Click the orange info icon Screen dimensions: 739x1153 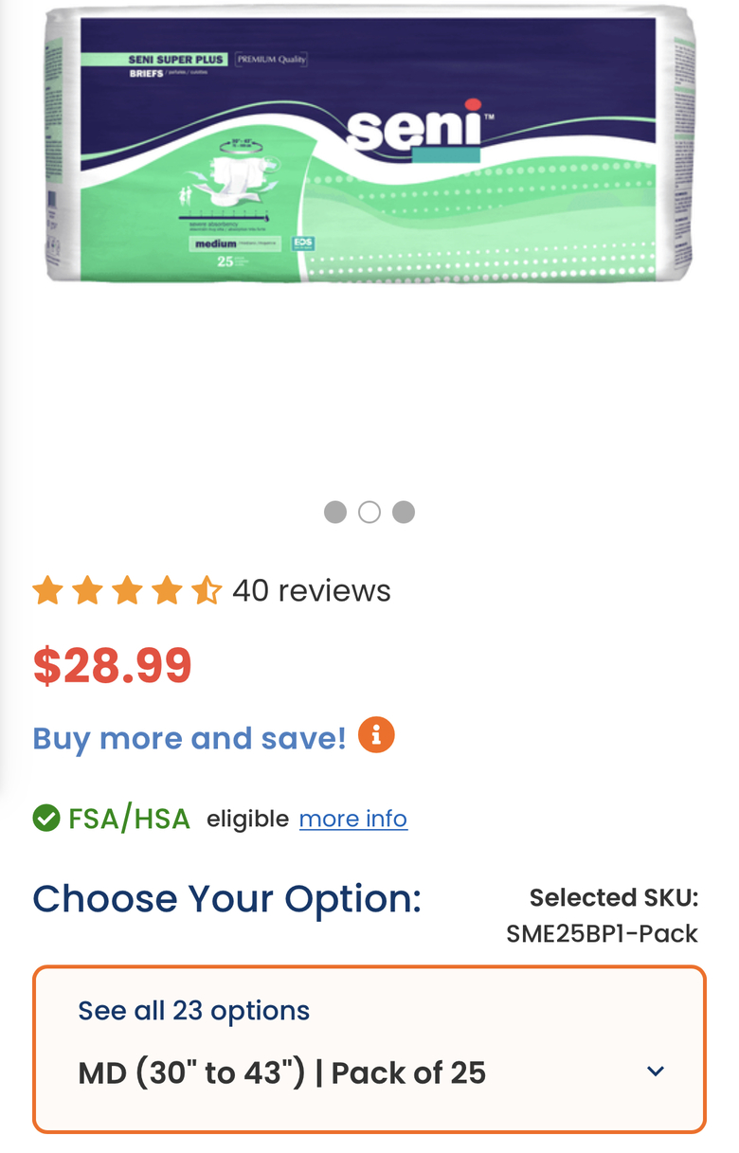pos(376,735)
